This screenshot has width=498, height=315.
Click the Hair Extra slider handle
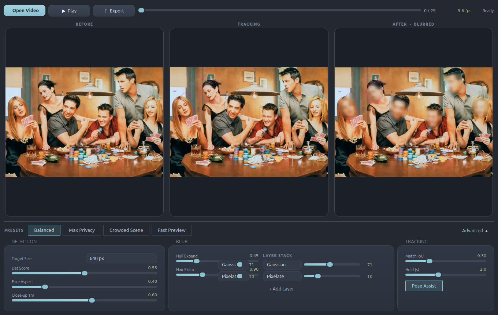pos(202,275)
